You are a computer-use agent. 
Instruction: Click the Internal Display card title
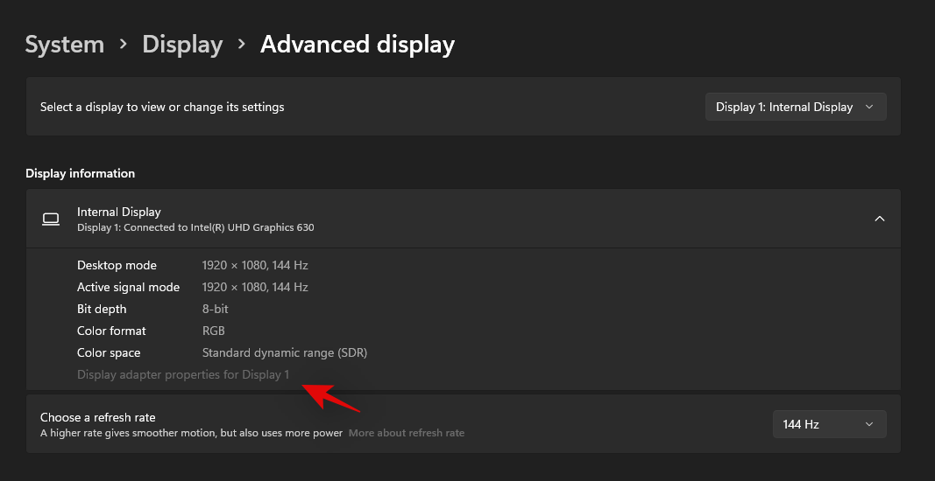pos(119,212)
